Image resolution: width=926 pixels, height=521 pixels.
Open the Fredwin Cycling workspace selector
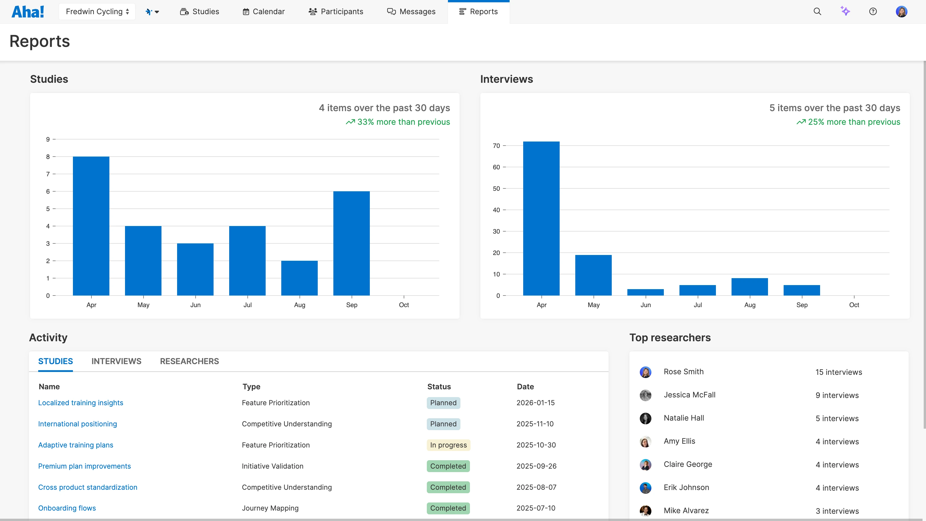pyautogui.click(x=94, y=11)
